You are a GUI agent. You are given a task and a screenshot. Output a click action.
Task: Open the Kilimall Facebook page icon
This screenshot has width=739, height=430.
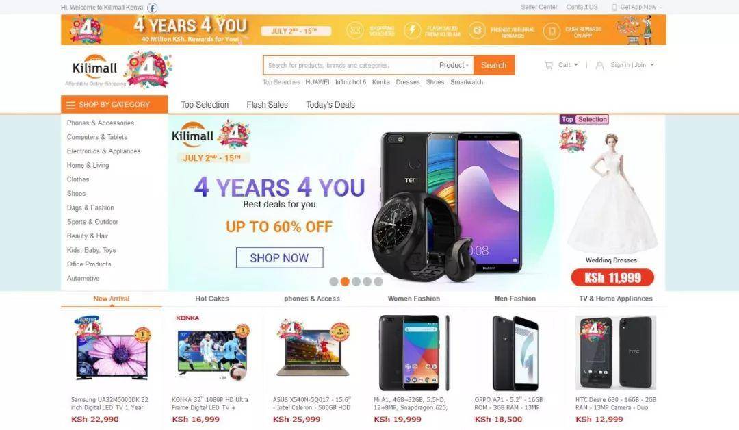click(152, 8)
